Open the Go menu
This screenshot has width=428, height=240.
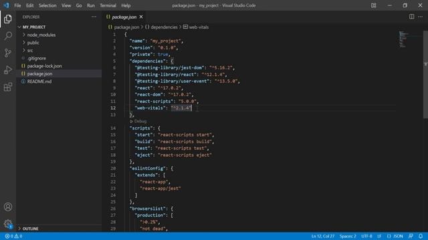click(x=79, y=5)
